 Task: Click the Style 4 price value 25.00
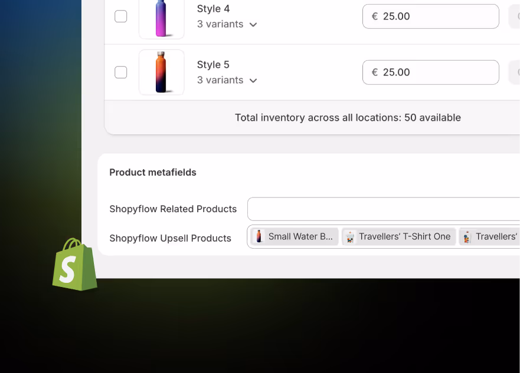click(397, 16)
